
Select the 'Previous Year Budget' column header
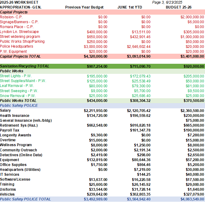coord(84,7)
